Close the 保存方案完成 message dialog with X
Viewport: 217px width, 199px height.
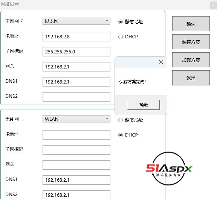[x=161, y=62]
